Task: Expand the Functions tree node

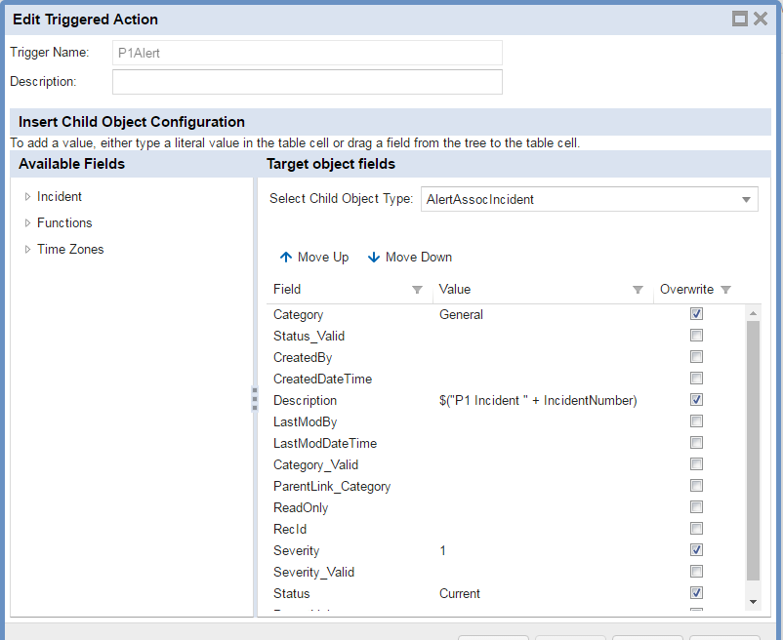Action: coord(27,222)
